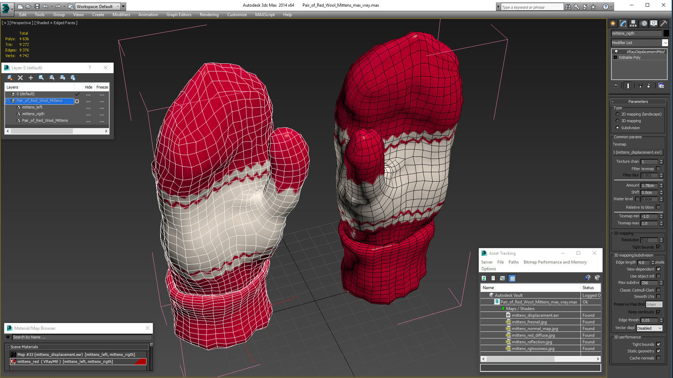Expand the Pair_of_Red_Wool_Mittens layer group
The height and width of the screenshot is (378, 673).
(9, 100)
